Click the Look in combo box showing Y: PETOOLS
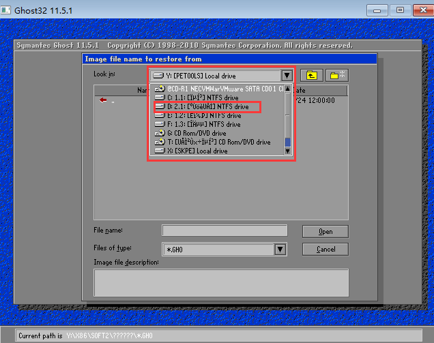434x343 pixels. [x=215, y=76]
